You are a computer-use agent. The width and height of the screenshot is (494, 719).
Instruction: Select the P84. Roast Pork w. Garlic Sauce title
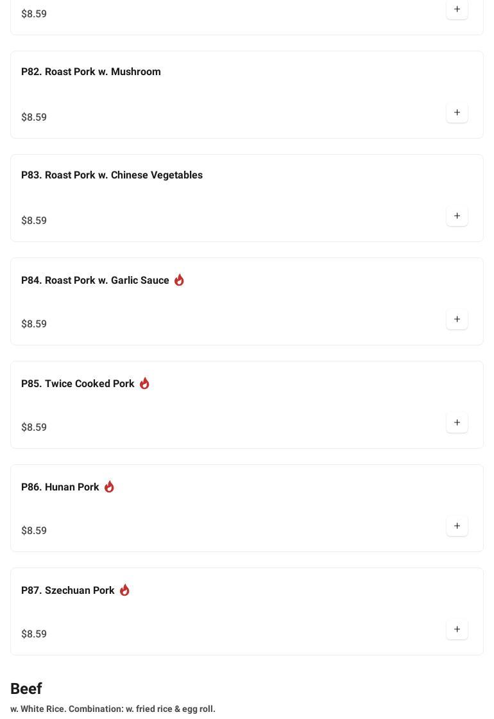click(95, 281)
